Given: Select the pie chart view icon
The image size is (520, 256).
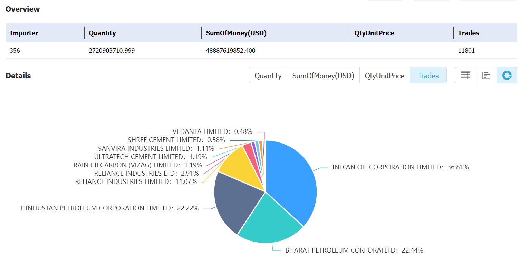Looking at the screenshot, I should (x=507, y=76).
